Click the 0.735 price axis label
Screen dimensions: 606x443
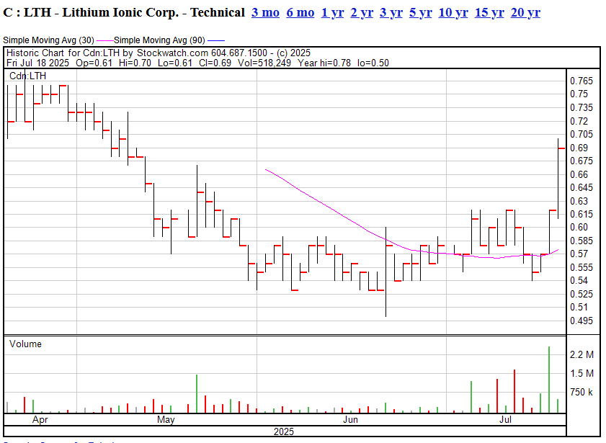coord(582,107)
